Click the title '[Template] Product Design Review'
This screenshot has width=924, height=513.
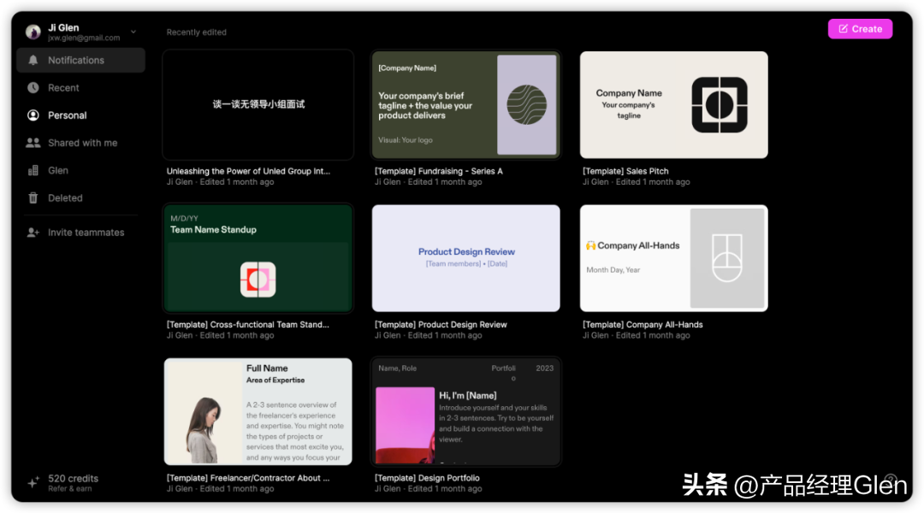[x=441, y=325]
